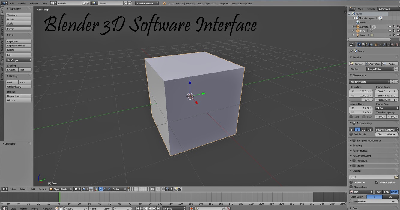Open the World properties tab icon
Viewport: 400px width, 210px height.
tap(372, 45)
